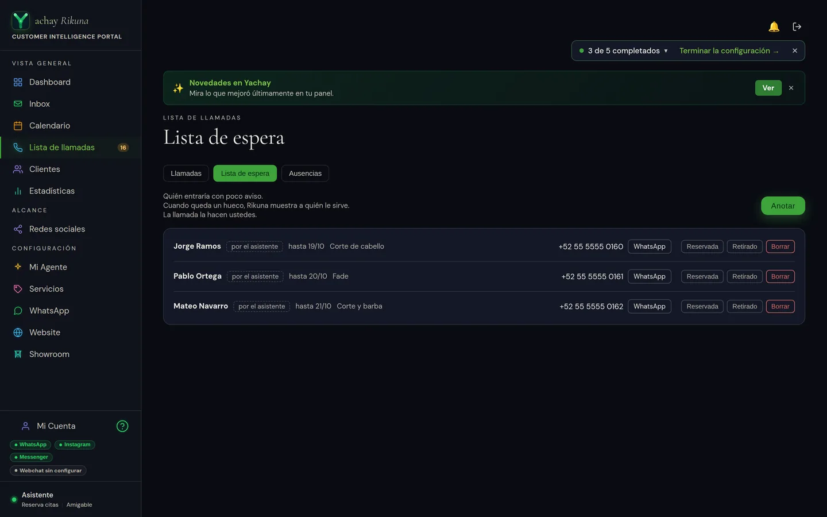Delete Jorge Ramos with Borrar

[x=780, y=246]
